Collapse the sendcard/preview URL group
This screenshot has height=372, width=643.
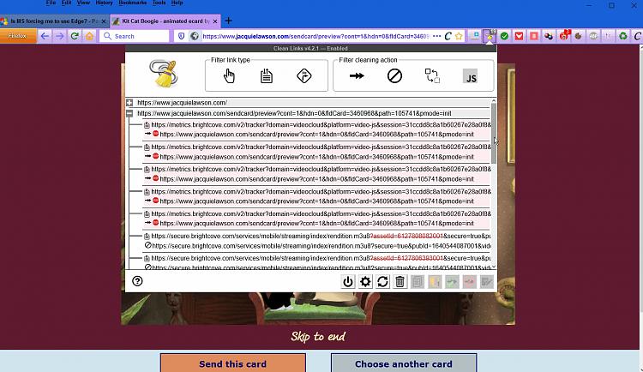[129, 113]
